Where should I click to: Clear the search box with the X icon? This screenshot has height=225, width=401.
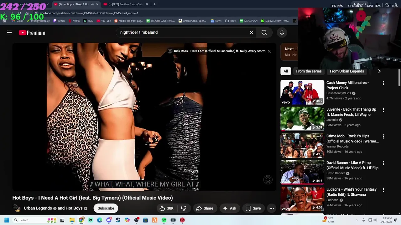point(252,32)
